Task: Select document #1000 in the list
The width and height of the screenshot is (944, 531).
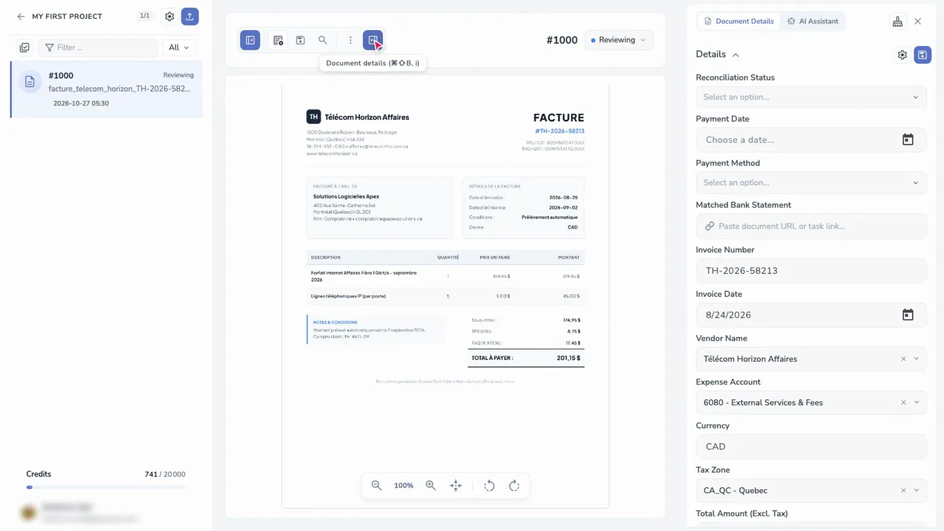Action: [x=107, y=89]
